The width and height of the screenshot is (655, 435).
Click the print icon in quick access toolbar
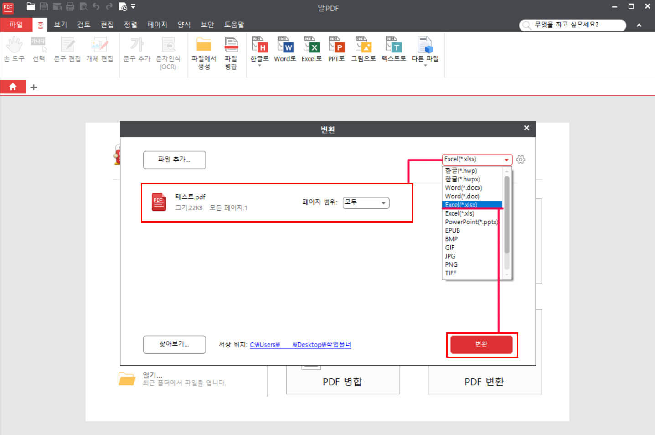point(70,6)
